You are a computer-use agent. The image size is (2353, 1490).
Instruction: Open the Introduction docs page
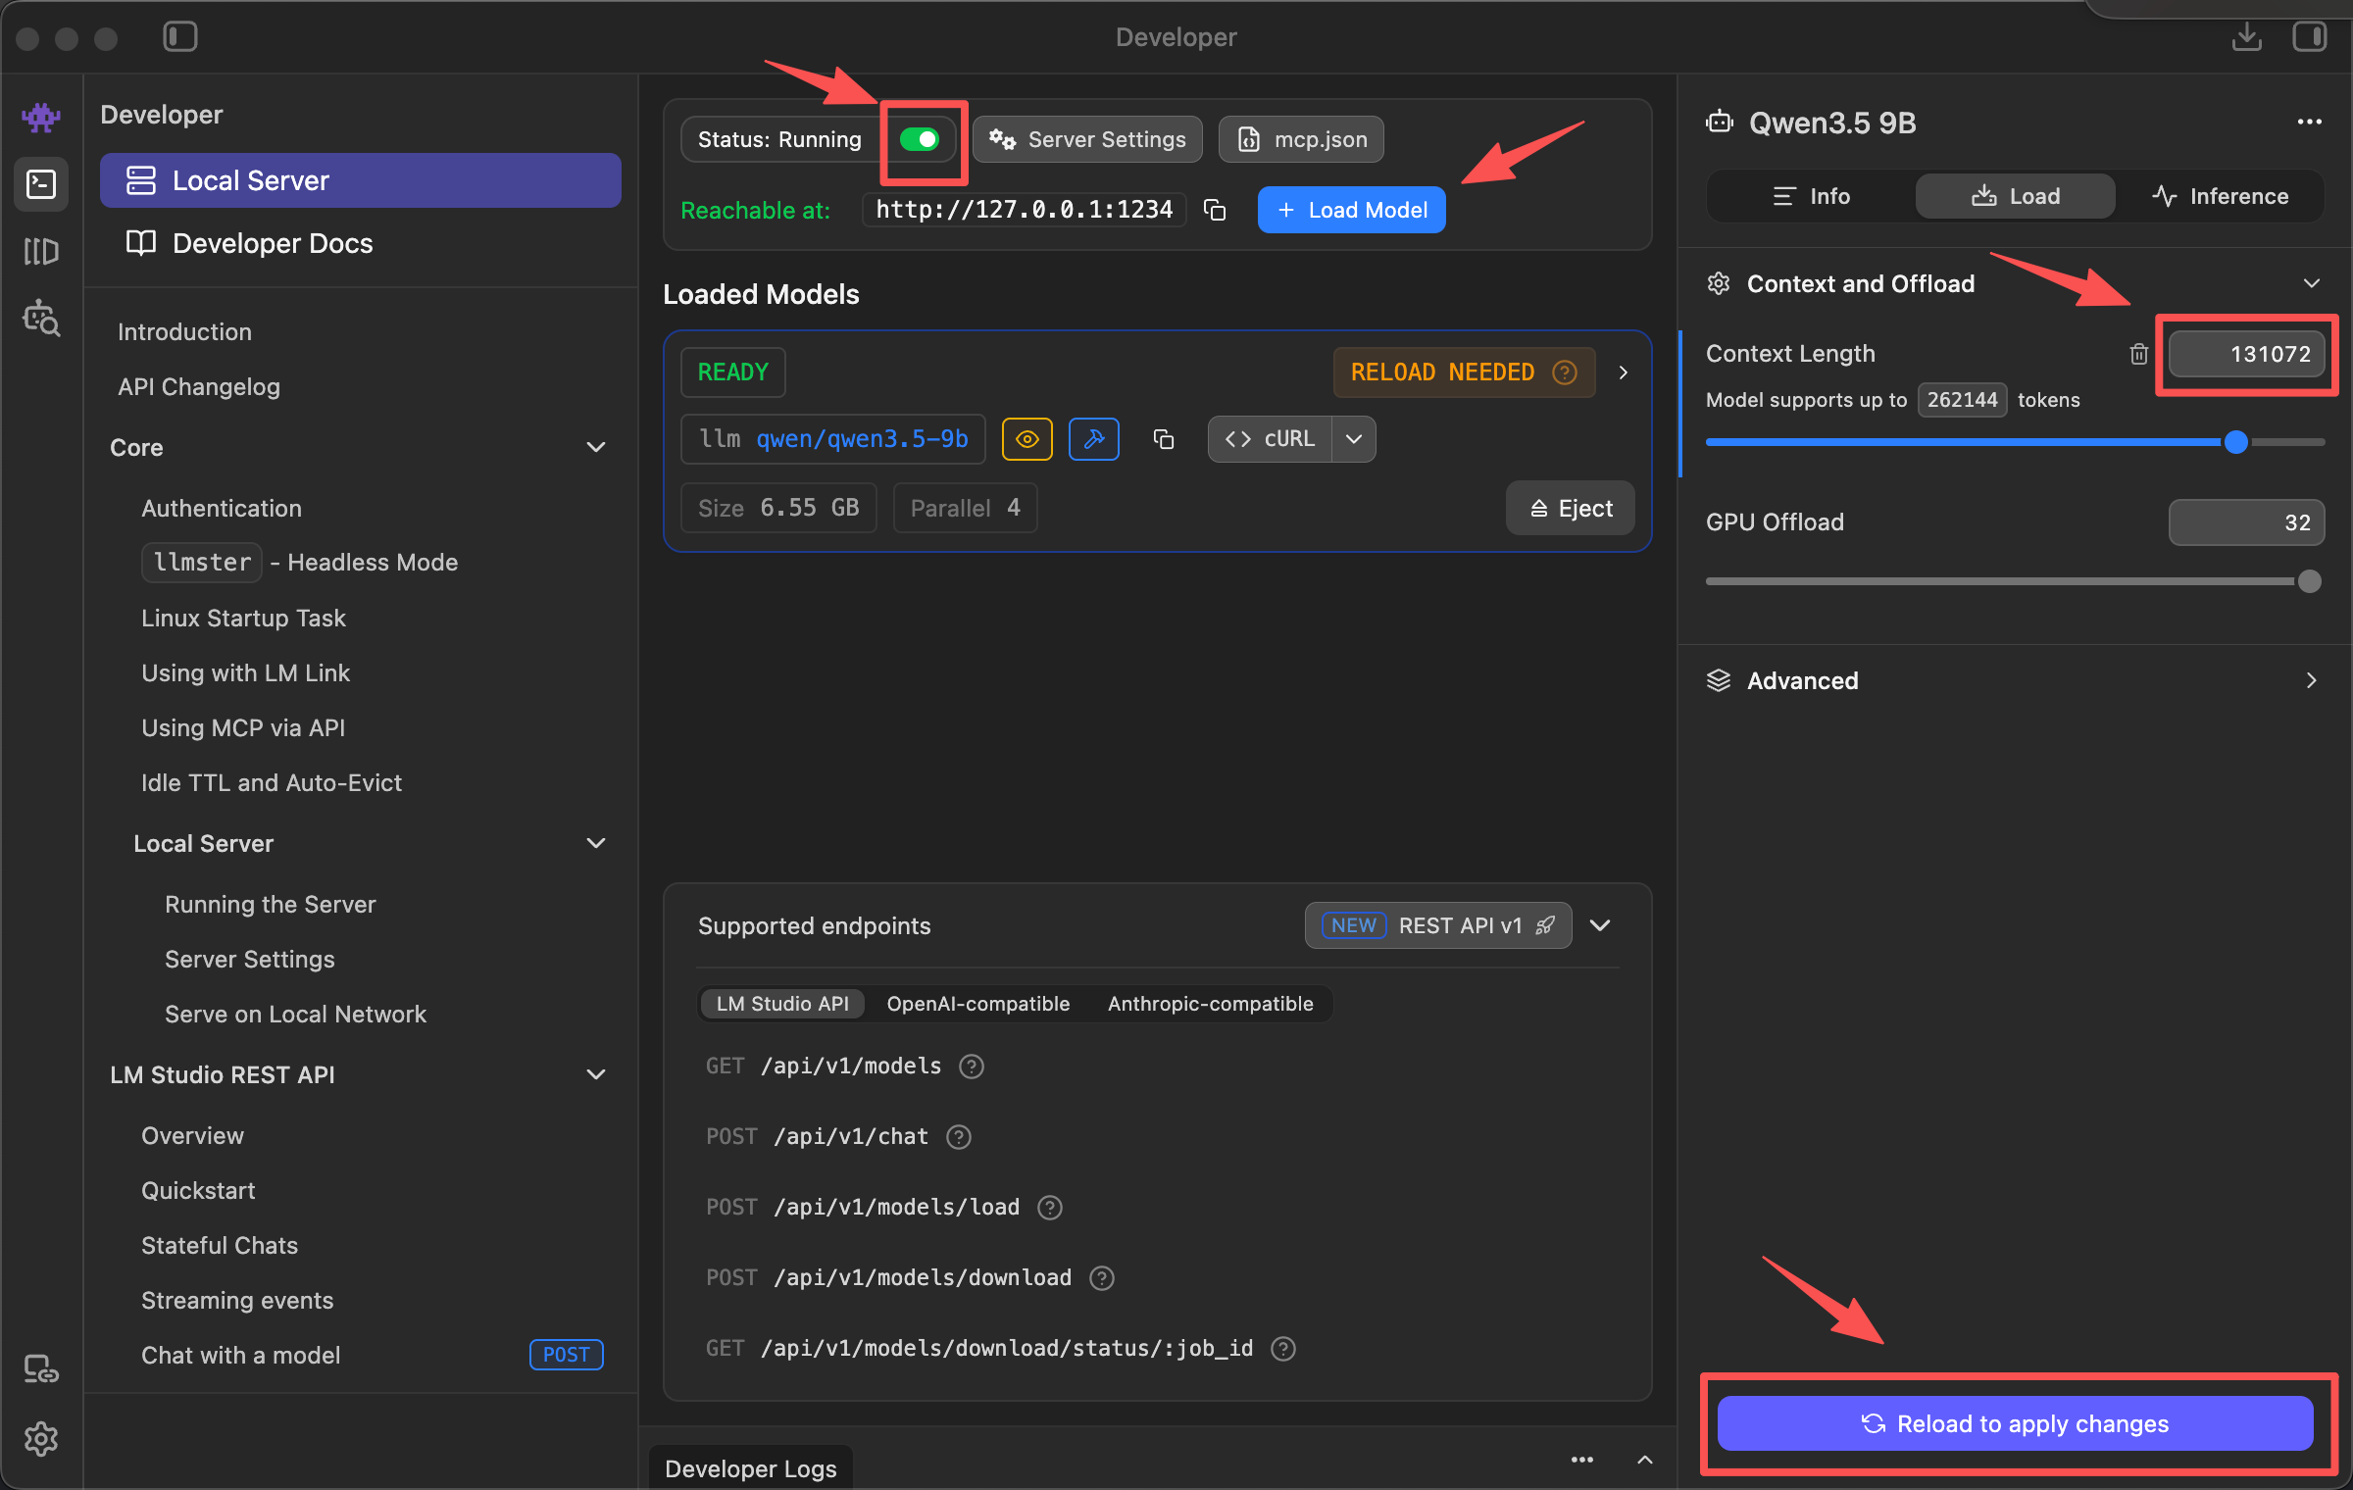[184, 332]
